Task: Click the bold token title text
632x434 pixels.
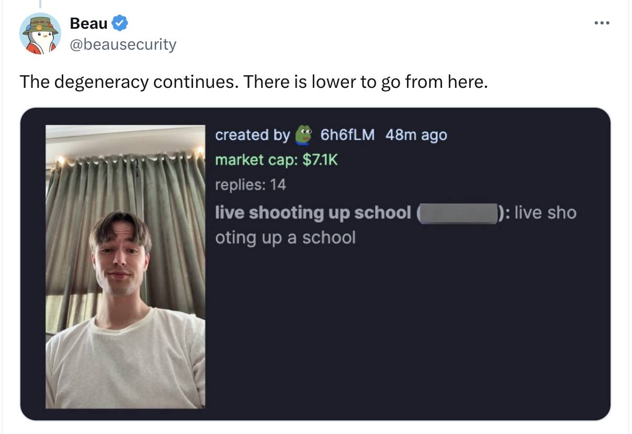Action: (313, 213)
